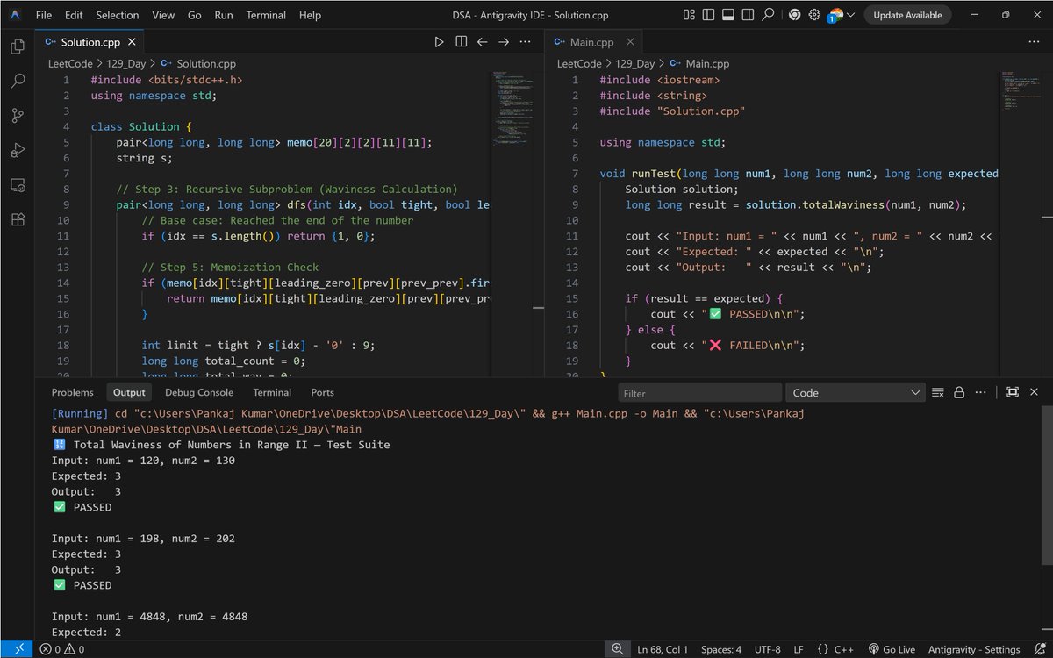Open the Edit menu

click(x=74, y=15)
